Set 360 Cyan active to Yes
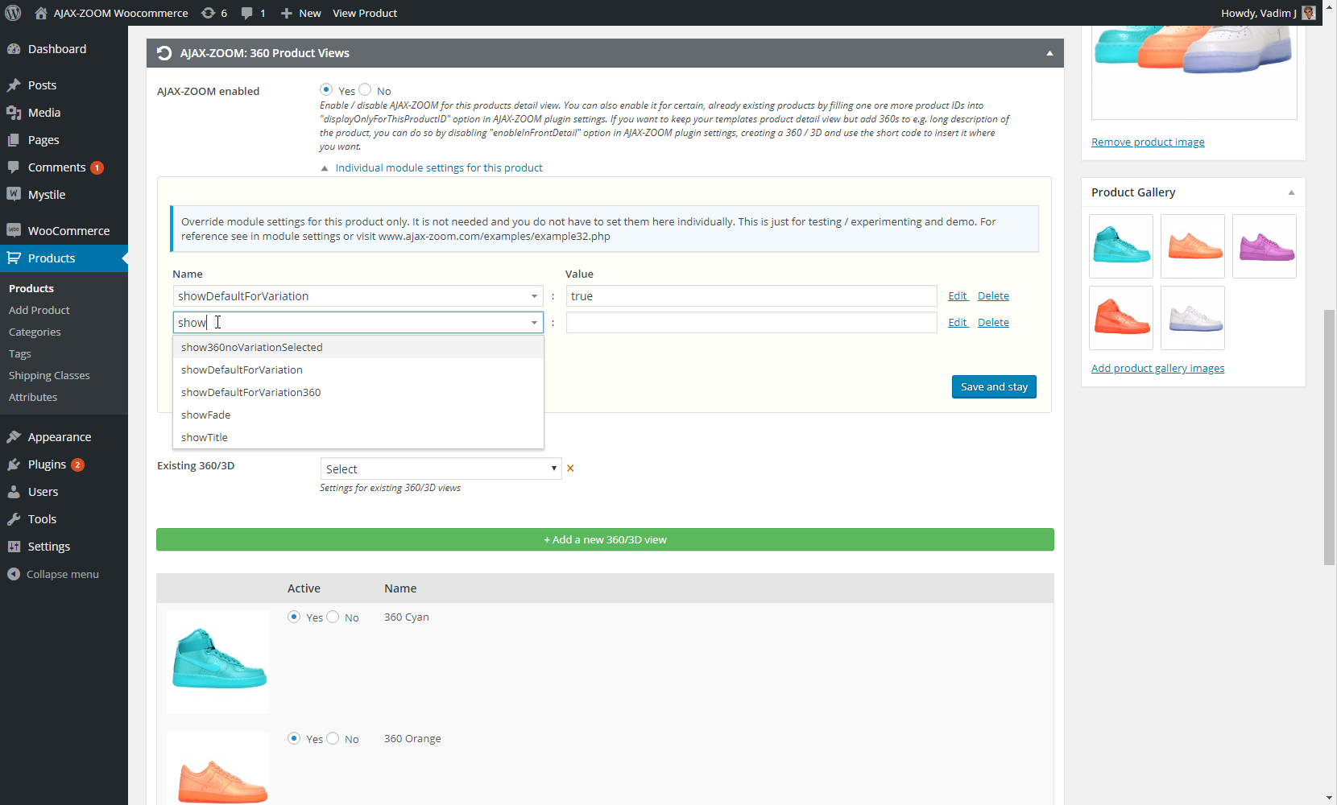This screenshot has width=1337, height=805. (x=294, y=617)
